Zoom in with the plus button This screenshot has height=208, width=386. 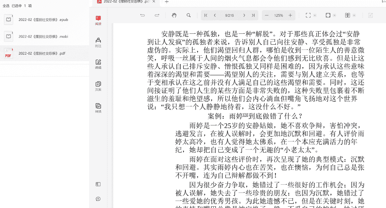[x=290, y=15]
